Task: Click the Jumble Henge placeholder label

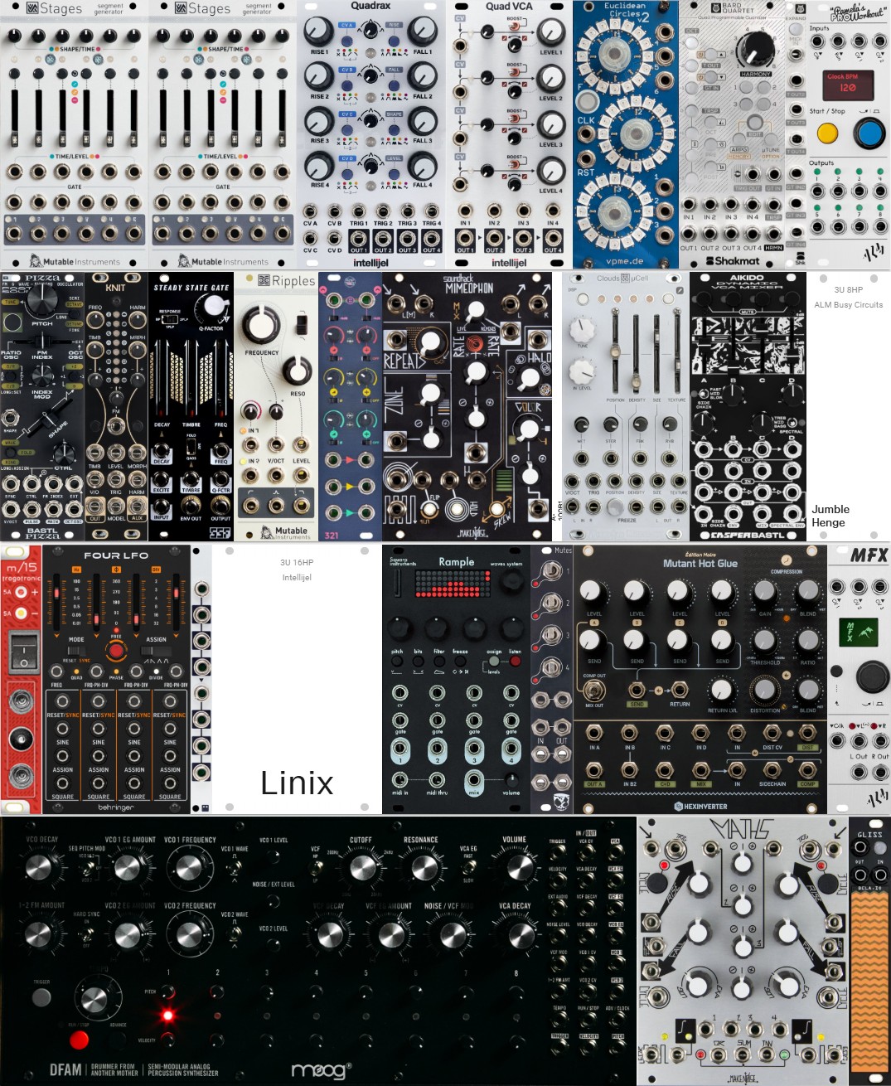Action: (x=830, y=516)
